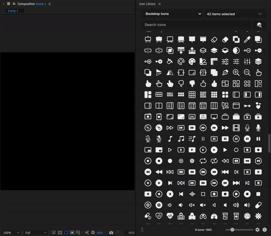Click the film strip icon

[236, 127]
